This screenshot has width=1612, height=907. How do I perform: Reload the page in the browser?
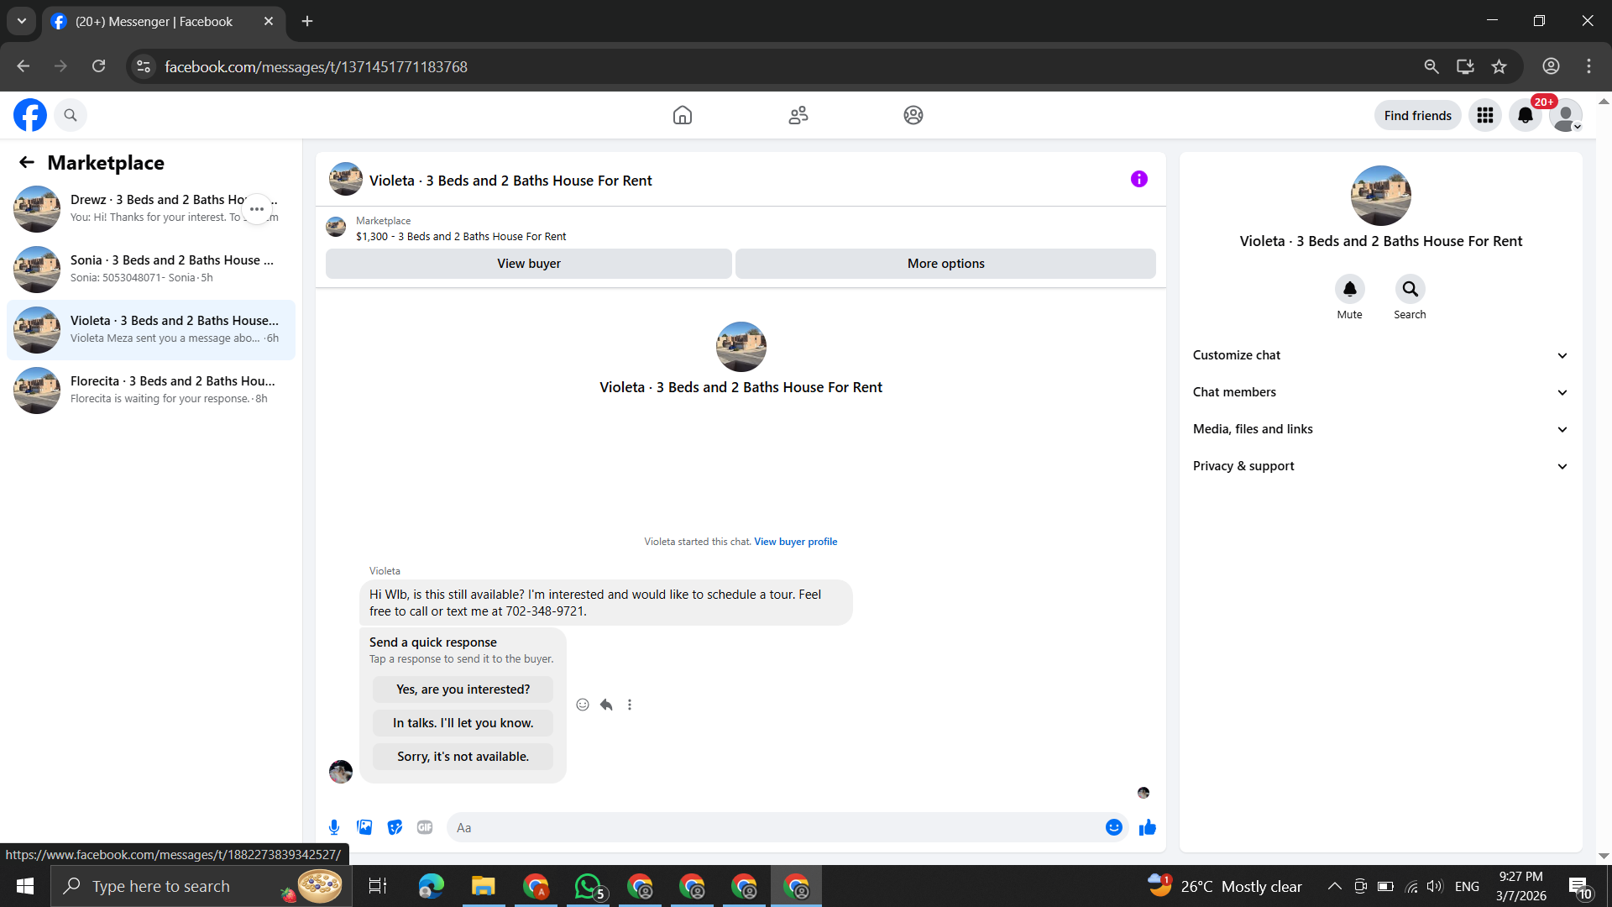pyautogui.click(x=99, y=66)
